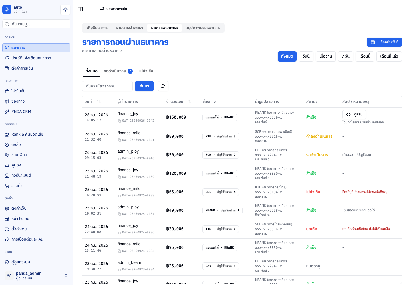
Task: Open ร้านค้า sidebar item
Action: point(36,186)
